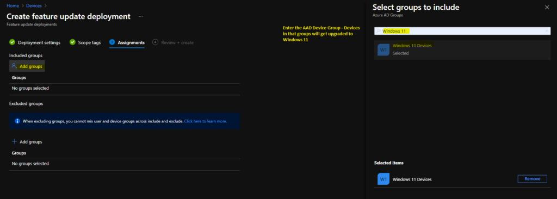Open the Review + create step
Viewport: 557px width, 199px height.
tap(177, 42)
